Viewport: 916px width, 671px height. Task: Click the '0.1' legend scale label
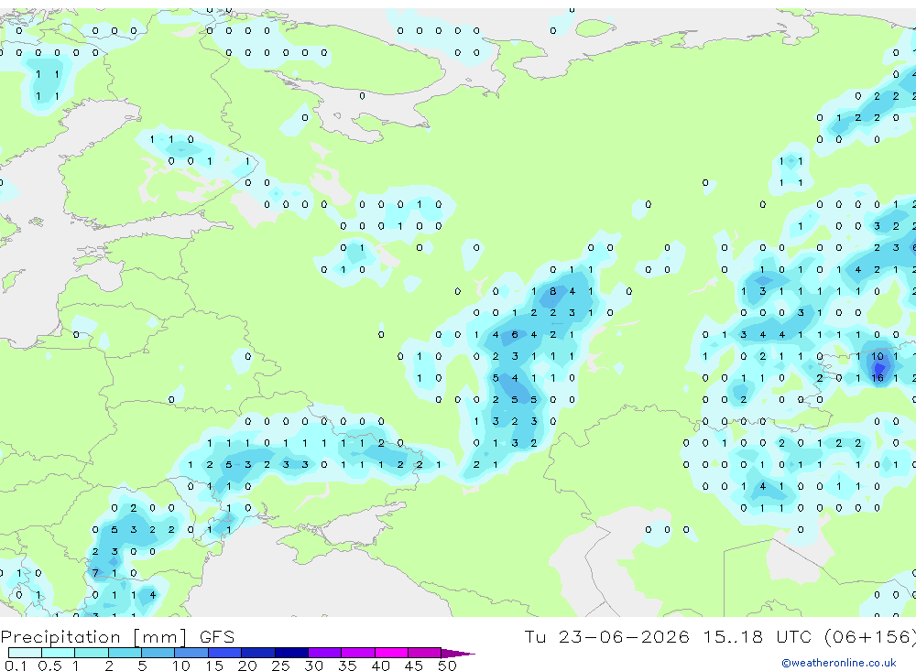click(16, 666)
